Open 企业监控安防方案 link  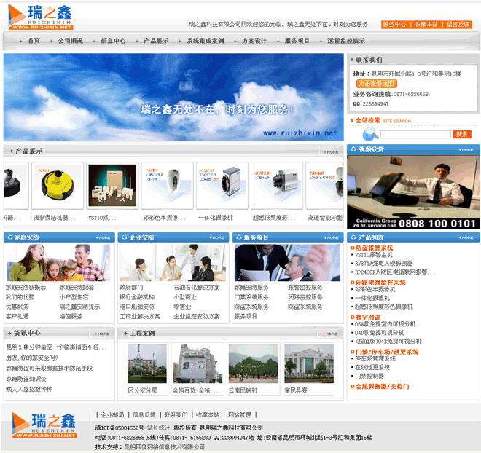197,316
